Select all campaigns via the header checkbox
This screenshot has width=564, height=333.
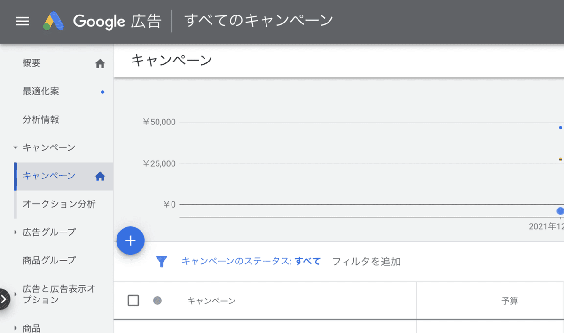pyautogui.click(x=133, y=301)
